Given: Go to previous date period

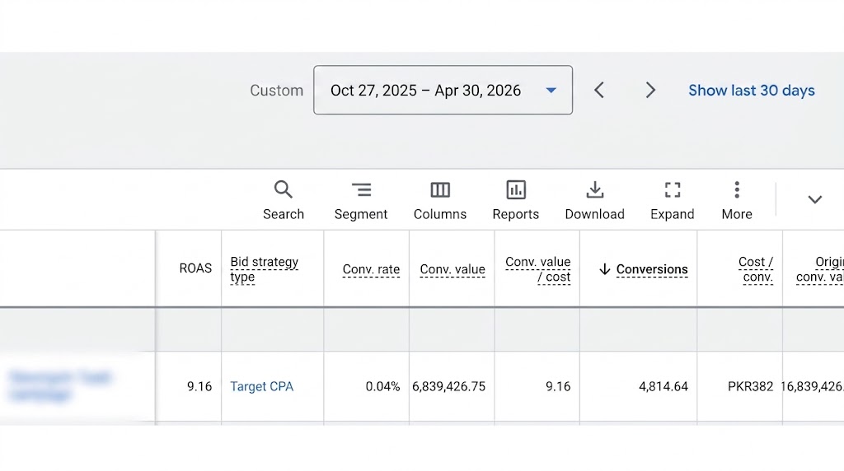Looking at the screenshot, I should [599, 90].
